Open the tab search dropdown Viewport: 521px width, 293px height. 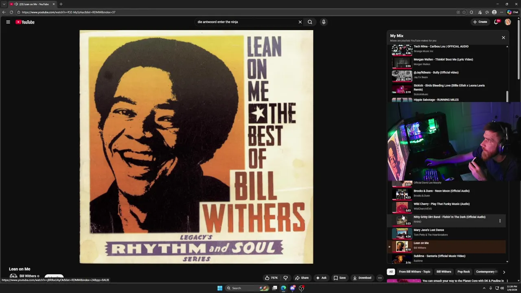coord(4,4)
